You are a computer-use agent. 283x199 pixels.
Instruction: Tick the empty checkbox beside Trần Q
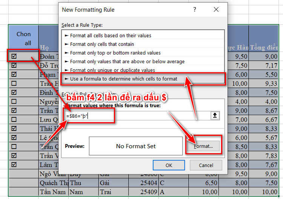click(x=14, y=146)
